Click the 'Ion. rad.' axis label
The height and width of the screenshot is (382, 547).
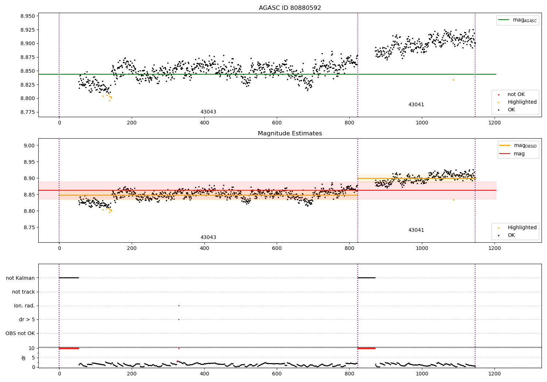pos(24,306)
